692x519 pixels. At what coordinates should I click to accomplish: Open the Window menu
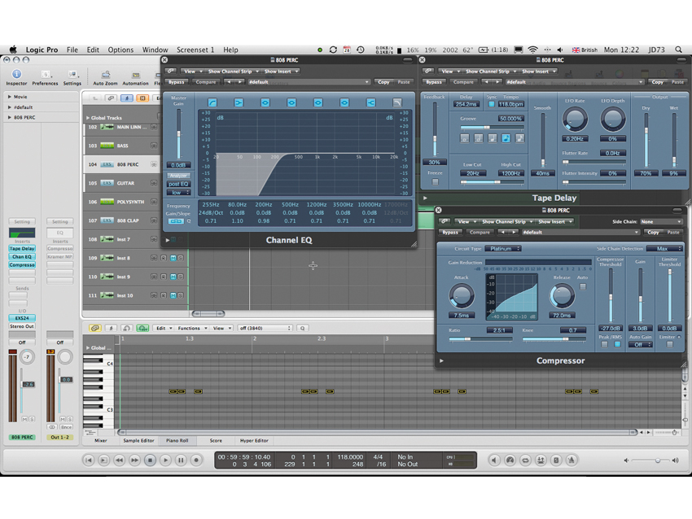155,50
